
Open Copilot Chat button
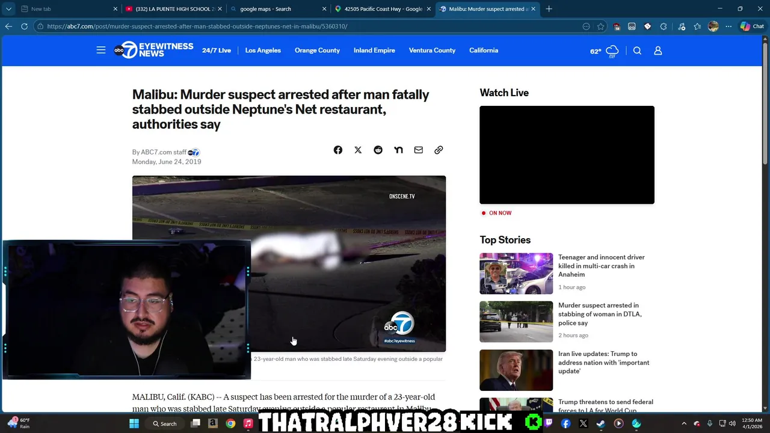(753, 26)
